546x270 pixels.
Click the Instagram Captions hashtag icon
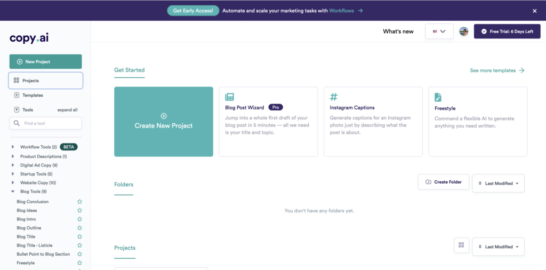(x=334, y=97)
